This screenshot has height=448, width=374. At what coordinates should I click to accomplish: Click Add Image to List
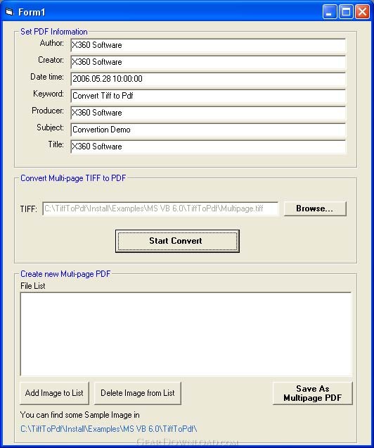point(54,393)
